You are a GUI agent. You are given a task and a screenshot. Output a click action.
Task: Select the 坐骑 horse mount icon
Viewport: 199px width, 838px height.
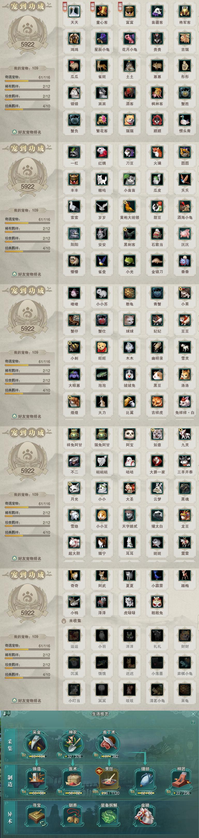coord(145,817)
